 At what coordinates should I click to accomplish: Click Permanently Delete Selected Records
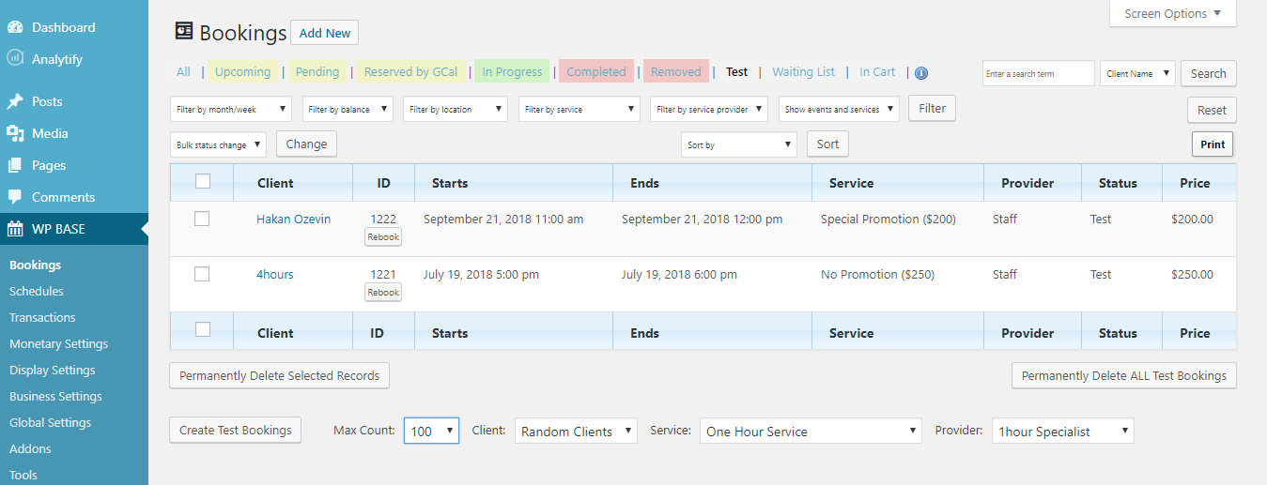279,375
